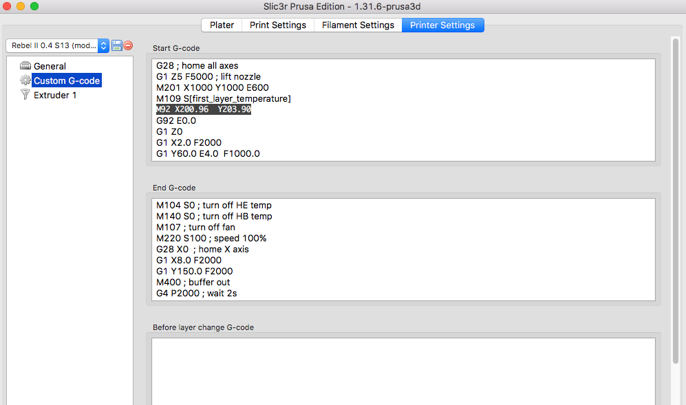Screen dimensions: 686x405
Task: Click the vertical scrollbar on the right
Action: click(x=676, y=206)
